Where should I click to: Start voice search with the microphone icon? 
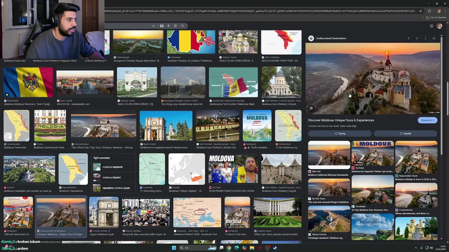(168, 26)
